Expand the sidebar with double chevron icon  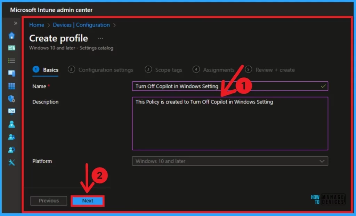coord(15,23)
